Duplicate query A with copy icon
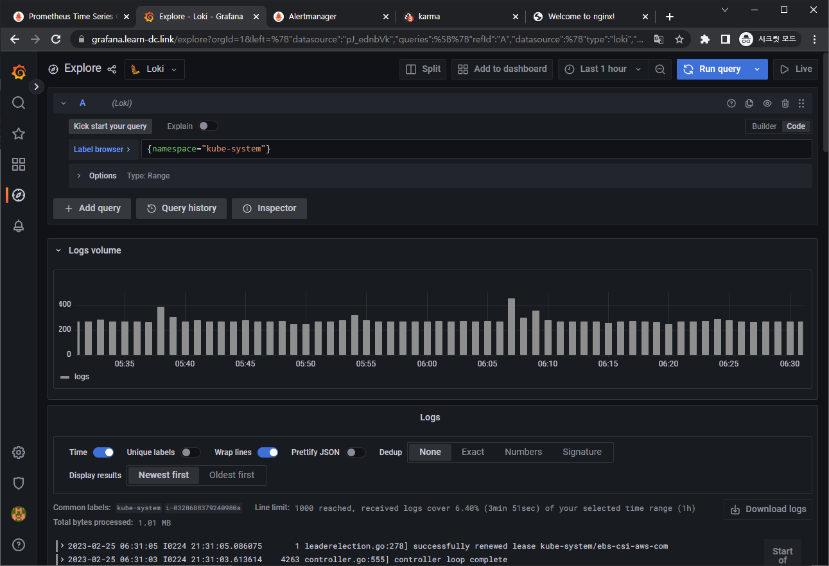 click(x=749, y=103)
